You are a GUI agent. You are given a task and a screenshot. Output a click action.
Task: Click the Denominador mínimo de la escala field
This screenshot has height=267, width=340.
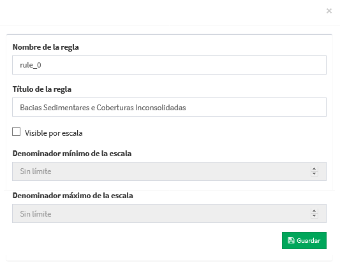pos(169,171)
